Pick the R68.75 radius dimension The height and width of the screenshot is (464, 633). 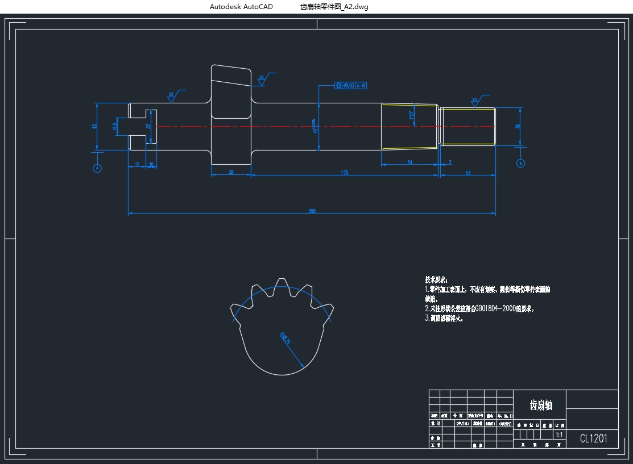pos(286,340)
